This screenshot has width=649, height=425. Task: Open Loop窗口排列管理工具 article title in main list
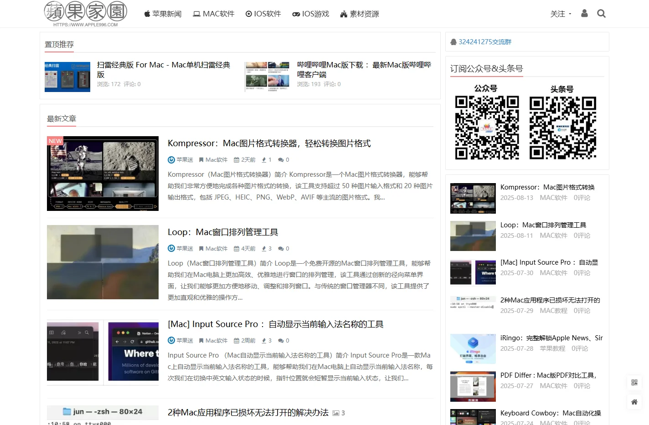(223, 232)
